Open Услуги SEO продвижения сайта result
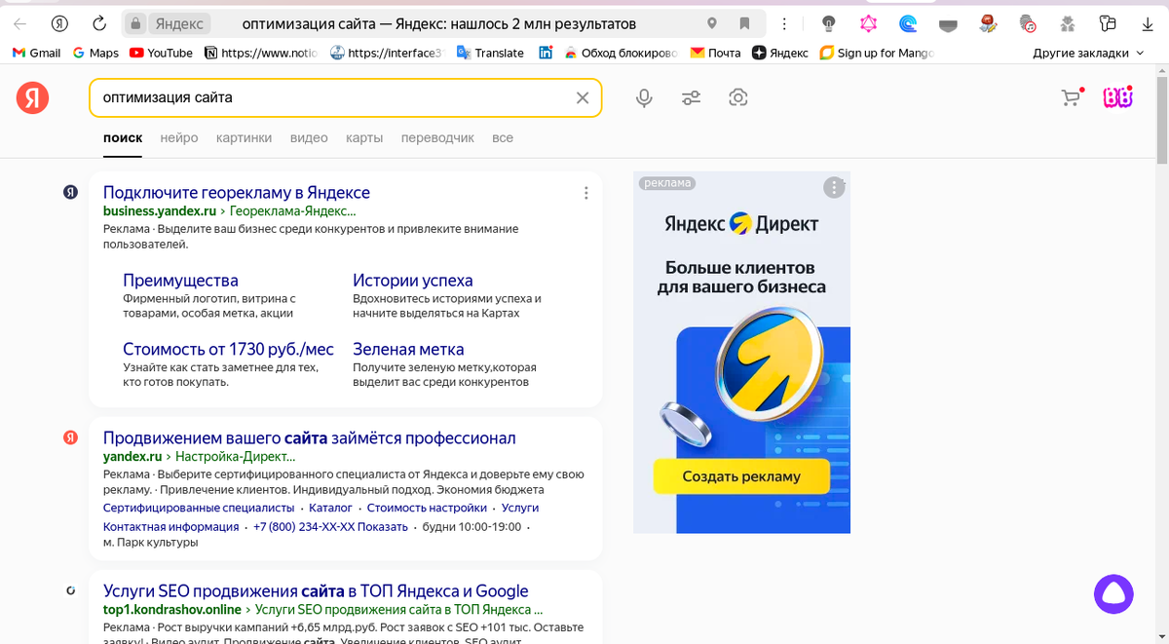 pyautogui.click(x=316, y=591)
